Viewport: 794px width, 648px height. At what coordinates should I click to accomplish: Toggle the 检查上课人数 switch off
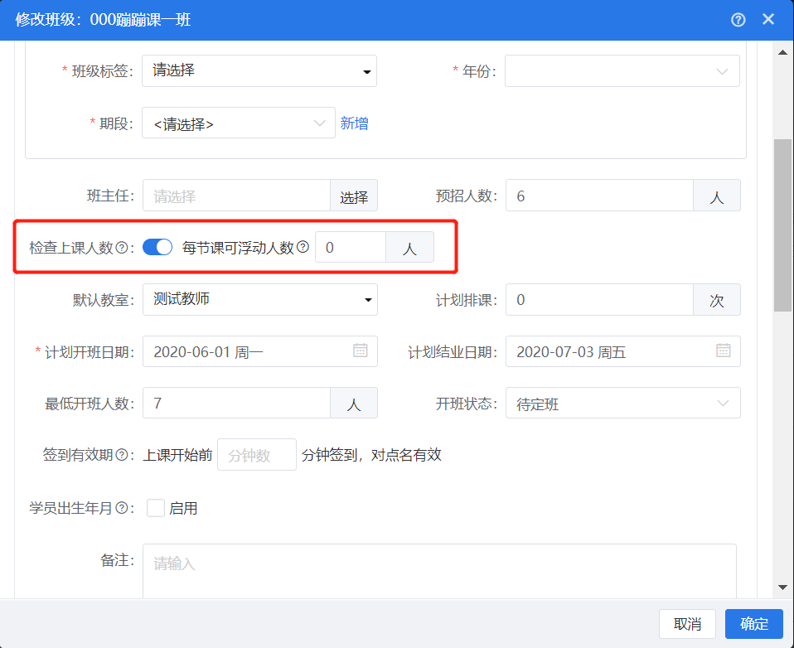point(157,247)
